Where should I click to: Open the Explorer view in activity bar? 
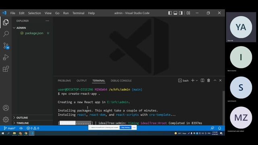point(6,22)
